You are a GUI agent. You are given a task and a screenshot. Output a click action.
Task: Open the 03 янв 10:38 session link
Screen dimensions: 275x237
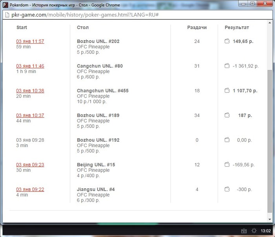click(x=30, y=91)
